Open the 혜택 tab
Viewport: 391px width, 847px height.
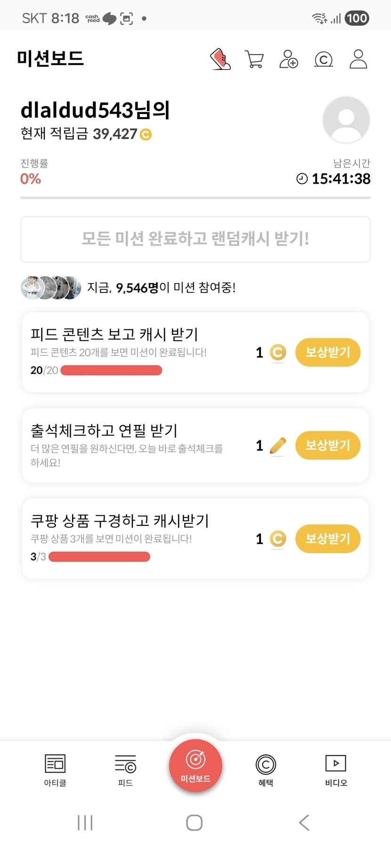click(x=266, y=770)
